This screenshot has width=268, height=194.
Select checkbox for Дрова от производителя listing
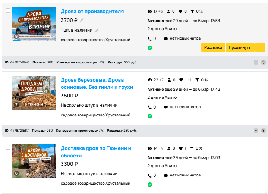(8, 10)
